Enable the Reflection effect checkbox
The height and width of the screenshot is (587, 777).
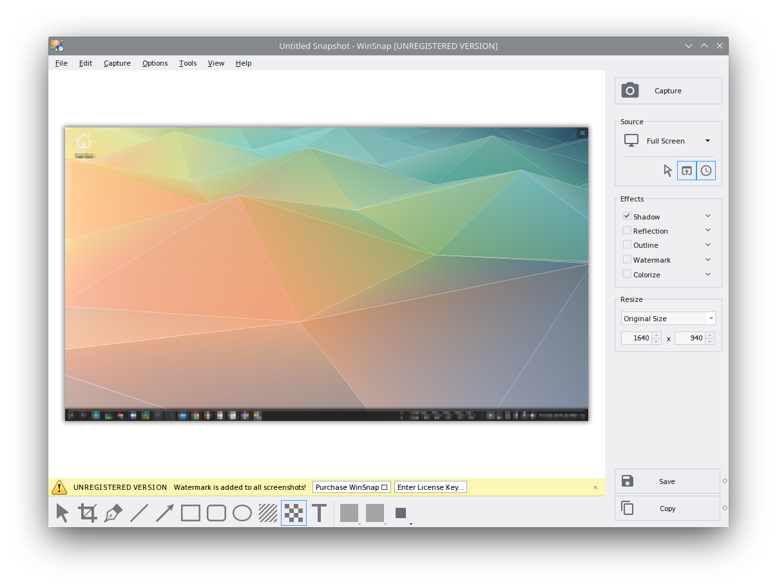click(x=627, y=230)
